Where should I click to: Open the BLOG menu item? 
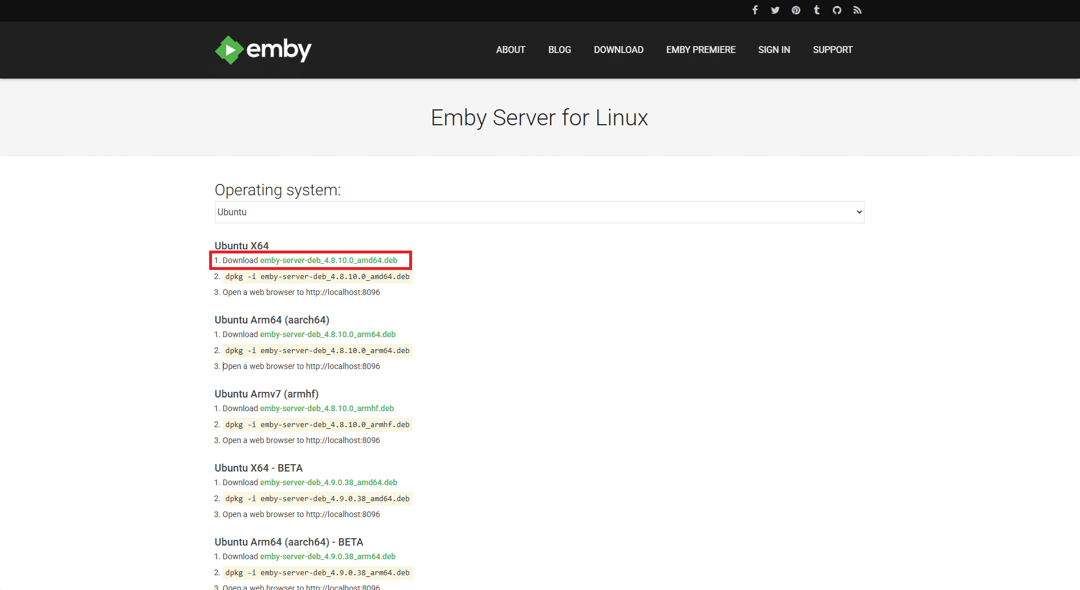click(560, 50)
